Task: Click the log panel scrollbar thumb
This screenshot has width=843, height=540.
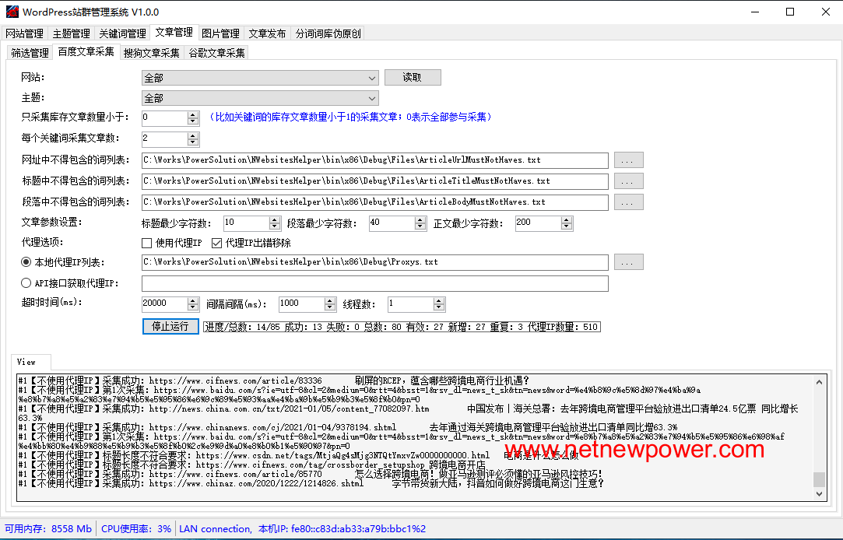Action: (819, 479)
